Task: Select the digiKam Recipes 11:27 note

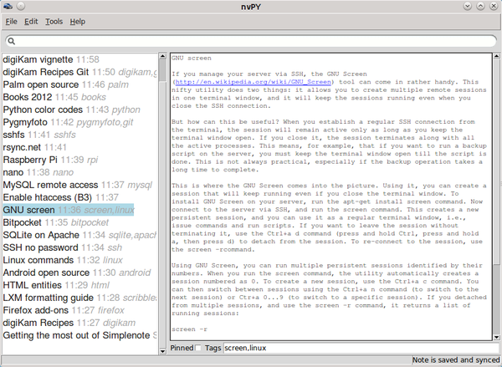Action: tap(80, 323)
